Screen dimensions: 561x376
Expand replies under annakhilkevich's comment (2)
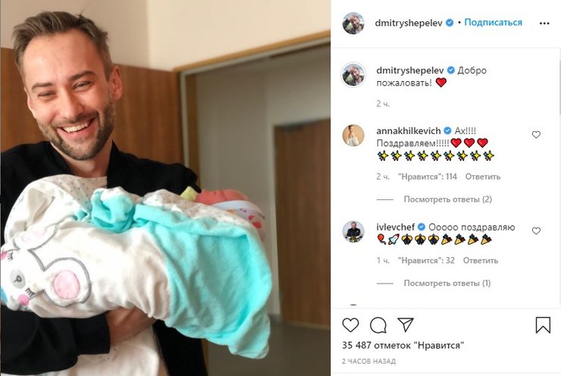(447, 199)
